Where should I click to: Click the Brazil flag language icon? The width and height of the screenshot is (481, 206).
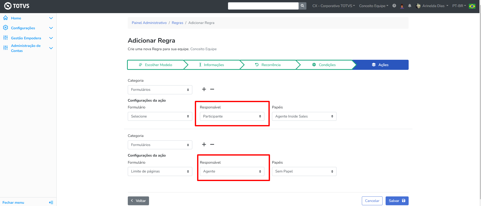[x=472, y=6]
